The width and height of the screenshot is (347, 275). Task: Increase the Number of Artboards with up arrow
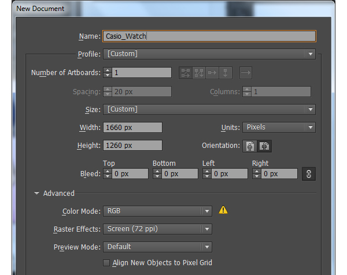click(x=108, y=70)
